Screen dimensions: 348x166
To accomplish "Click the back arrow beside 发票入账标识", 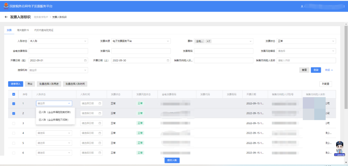I will point(6,17).
